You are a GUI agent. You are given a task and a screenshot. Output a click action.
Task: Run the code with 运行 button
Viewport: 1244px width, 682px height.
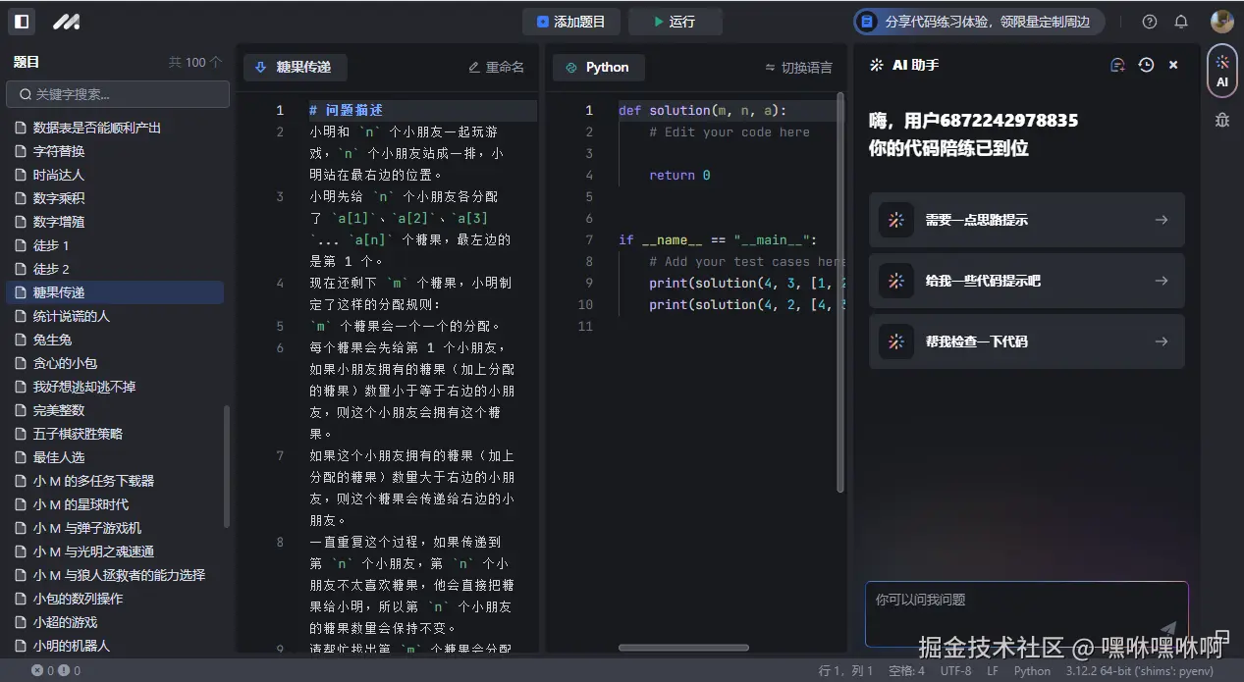point(675,21)
